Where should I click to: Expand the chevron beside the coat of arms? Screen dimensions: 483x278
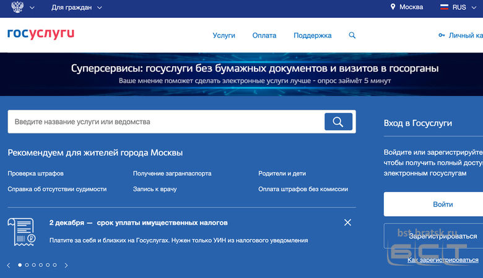[x=32, y=7]
